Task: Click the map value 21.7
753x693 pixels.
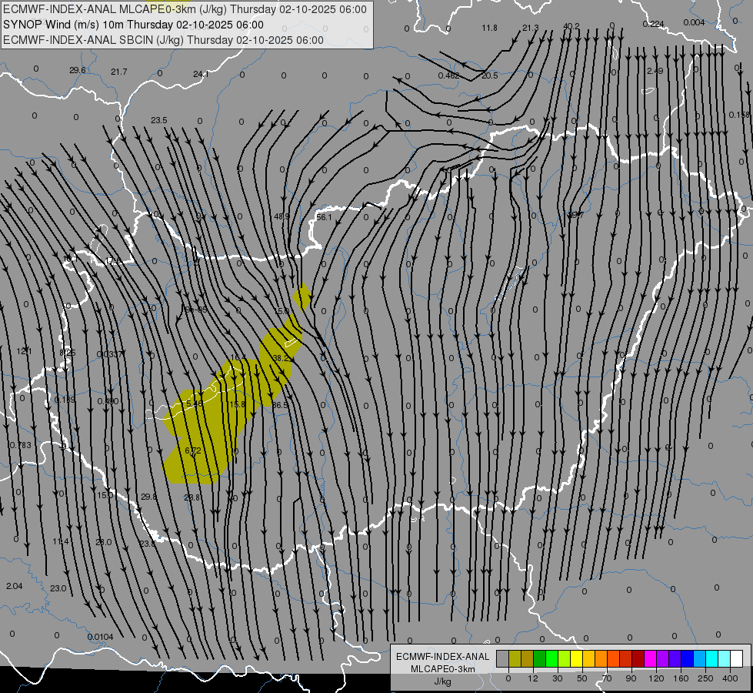Action: [118, 72]
